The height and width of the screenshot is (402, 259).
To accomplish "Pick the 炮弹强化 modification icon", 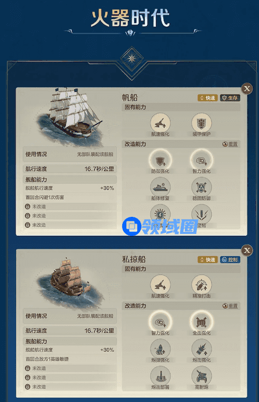I will pos(160,349).
